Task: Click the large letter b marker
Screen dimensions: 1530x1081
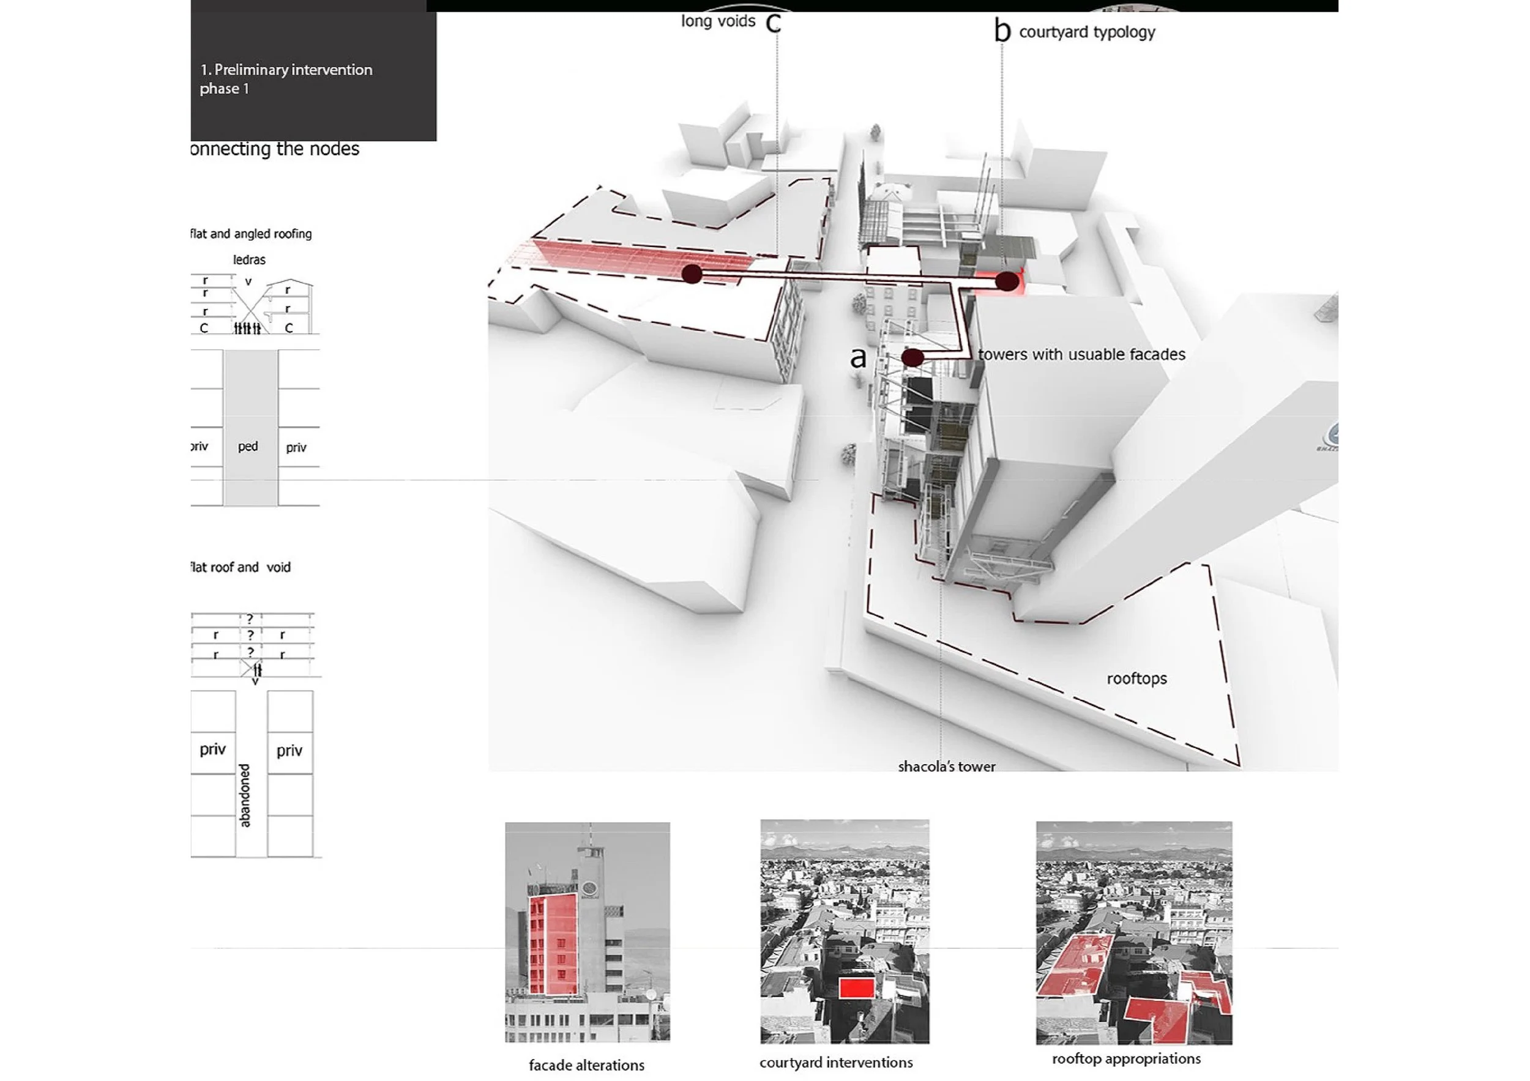Action: point(1002,31)
